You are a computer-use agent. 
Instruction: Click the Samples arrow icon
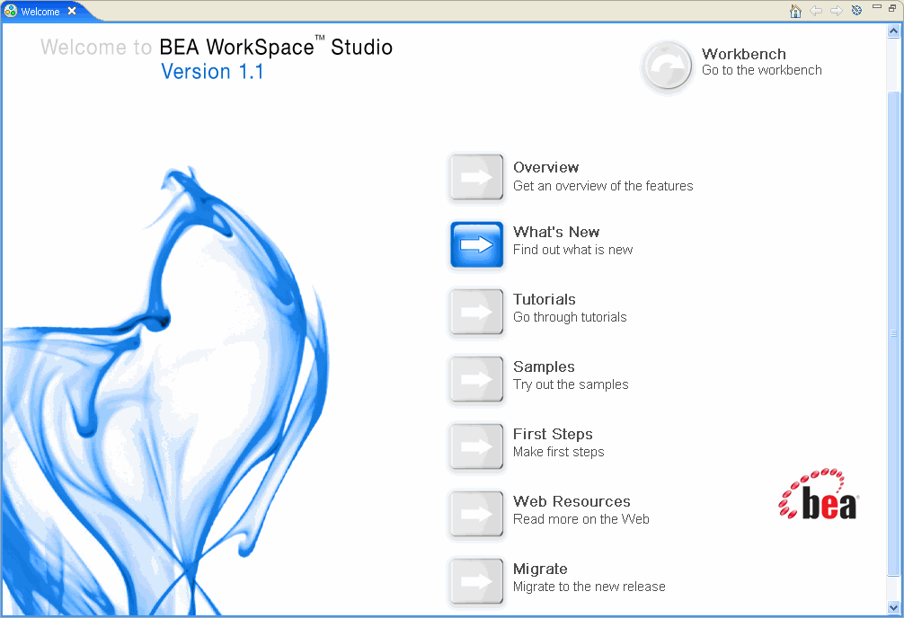[477, 379]
